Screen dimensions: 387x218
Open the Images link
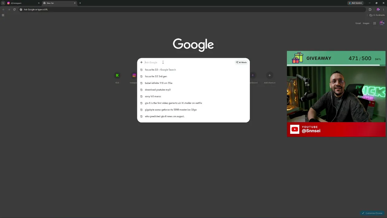(366, 23)
